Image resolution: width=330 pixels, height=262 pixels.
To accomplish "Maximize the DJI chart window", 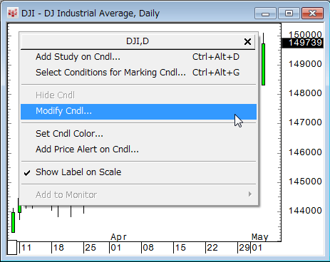I will pos(289,13).
